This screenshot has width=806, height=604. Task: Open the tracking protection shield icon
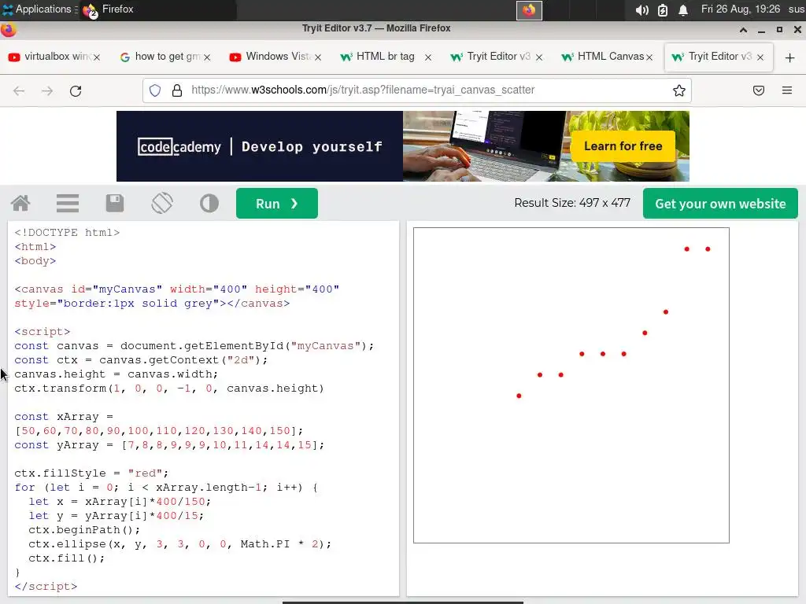[x=155, y=90]
